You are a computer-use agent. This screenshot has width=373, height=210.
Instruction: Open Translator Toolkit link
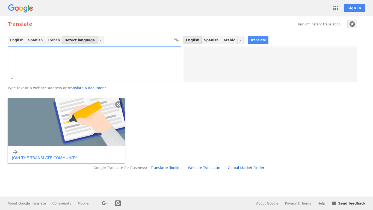pos(166,168)
